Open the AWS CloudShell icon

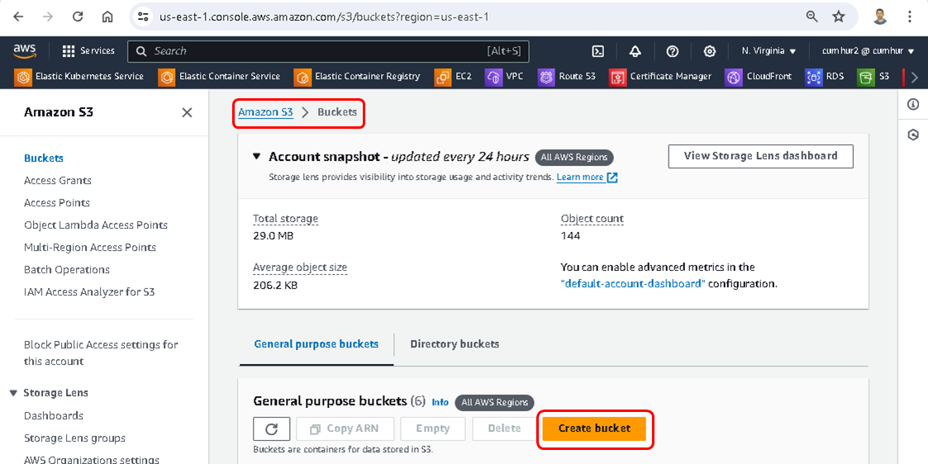click(598, 51)
